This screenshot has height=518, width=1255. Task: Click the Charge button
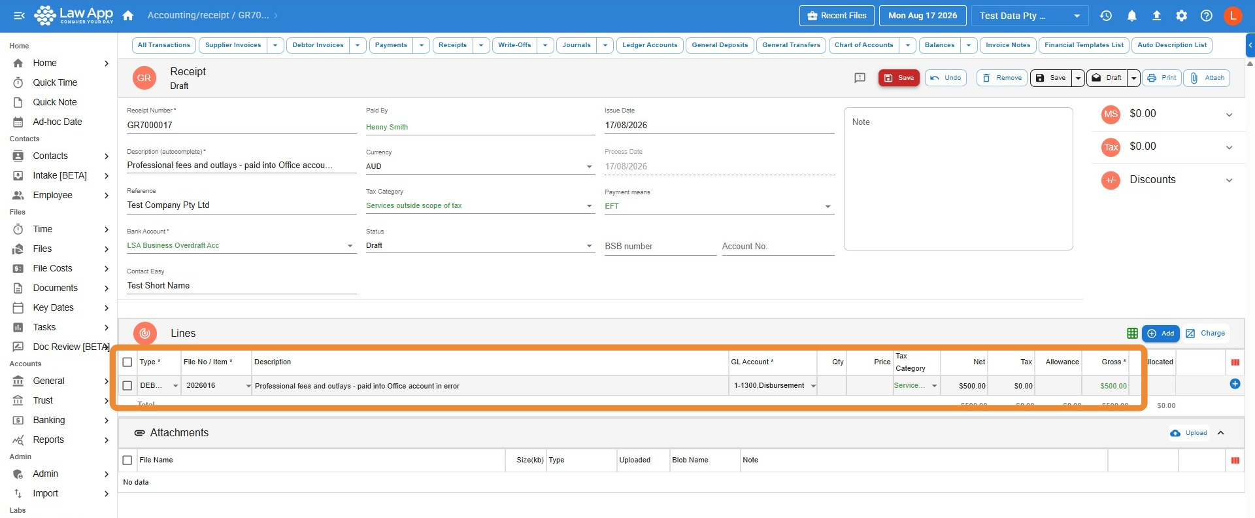click(1205, 334)
